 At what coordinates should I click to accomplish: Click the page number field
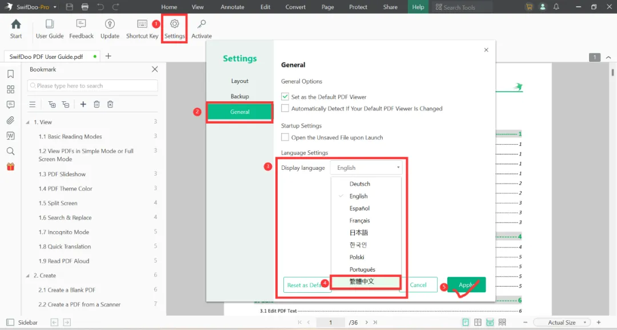coord(331,322)
